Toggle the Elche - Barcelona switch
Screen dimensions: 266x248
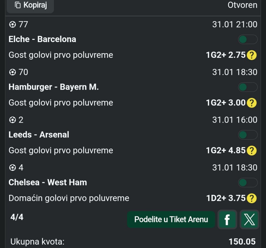(248, 40)
